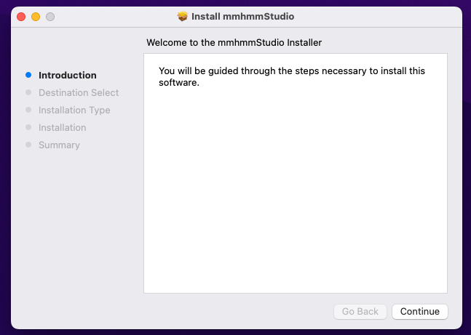Image resolution: width=471 pixels, height=335 pixels.
Task: Click the gray bullet beside Installation Type
Action: (x=28, y=110)
